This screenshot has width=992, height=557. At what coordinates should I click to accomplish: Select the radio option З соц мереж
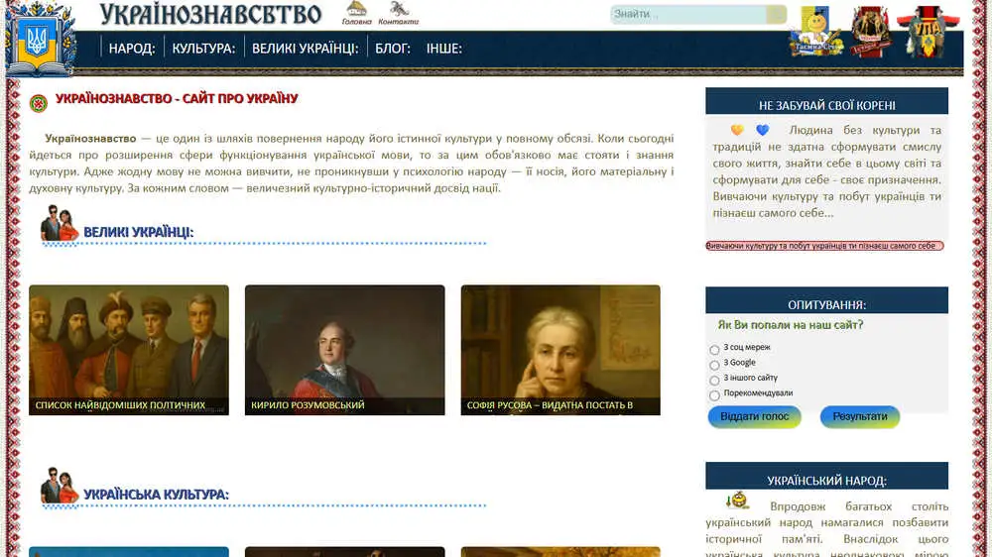coord(714,350)
